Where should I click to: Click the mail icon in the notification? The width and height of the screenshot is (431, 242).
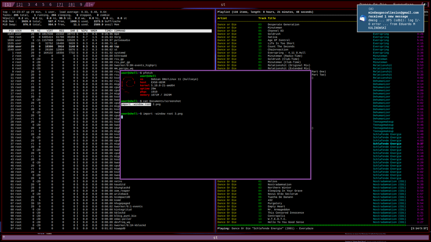tap(363, 18)
